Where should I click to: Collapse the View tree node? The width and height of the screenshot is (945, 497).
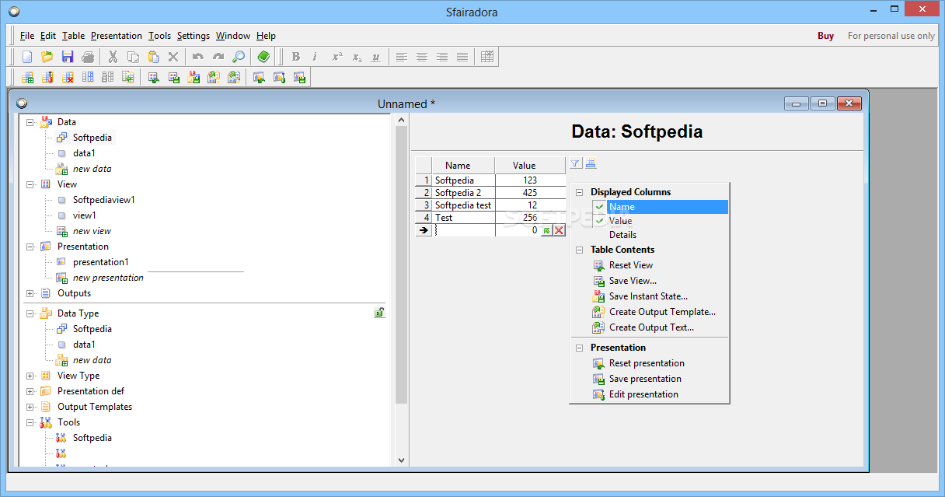[x=30, y=184]
